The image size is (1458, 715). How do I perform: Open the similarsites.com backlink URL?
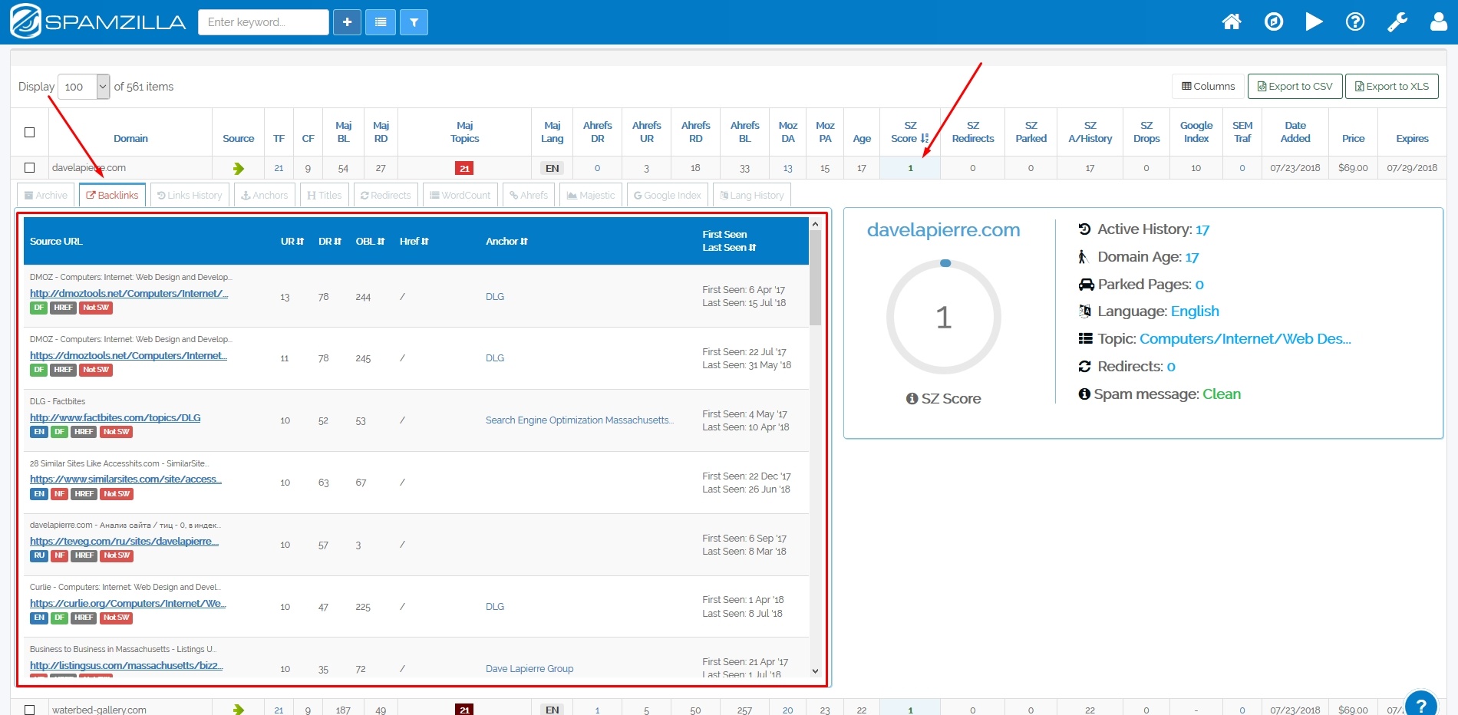(x=126, y=479)
